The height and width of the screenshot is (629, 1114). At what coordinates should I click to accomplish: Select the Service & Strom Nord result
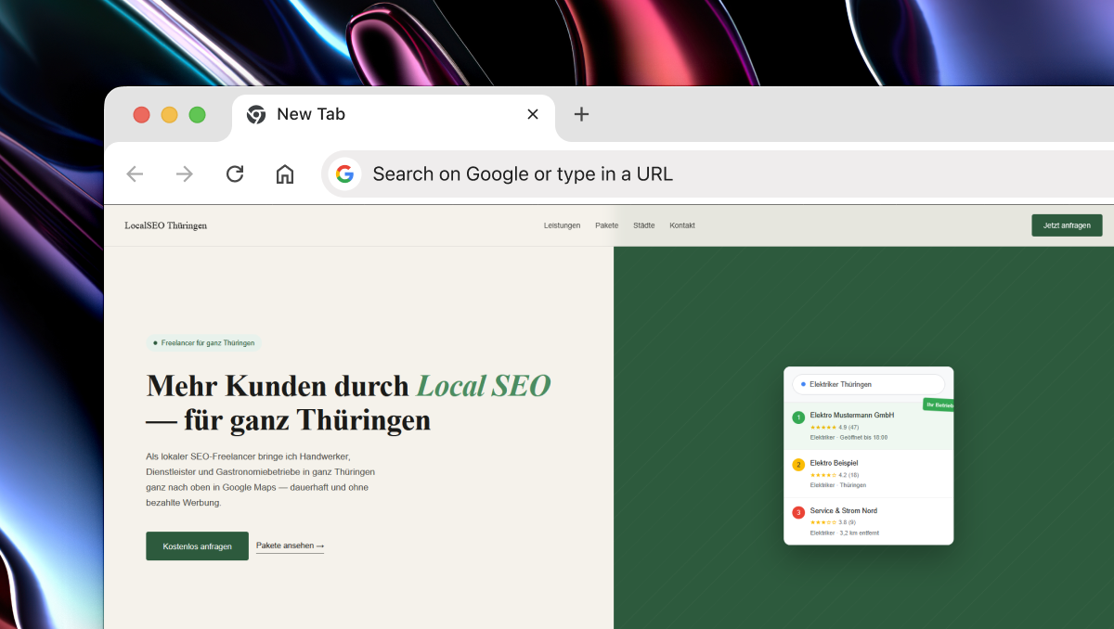tap(868, 521)
